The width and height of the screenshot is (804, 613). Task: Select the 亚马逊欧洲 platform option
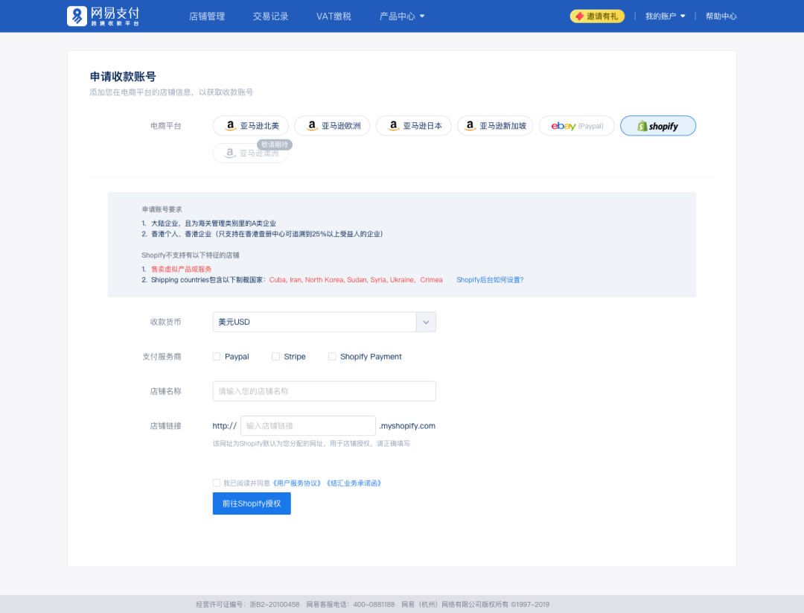click(x=332, y=125)
